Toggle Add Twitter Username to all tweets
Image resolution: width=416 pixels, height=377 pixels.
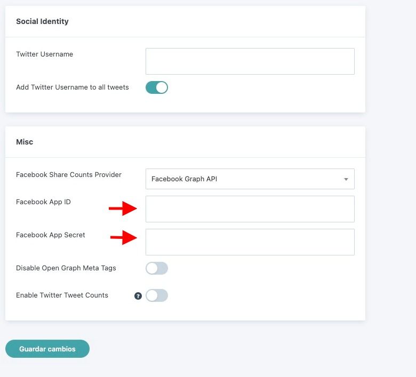coord(157,87)
